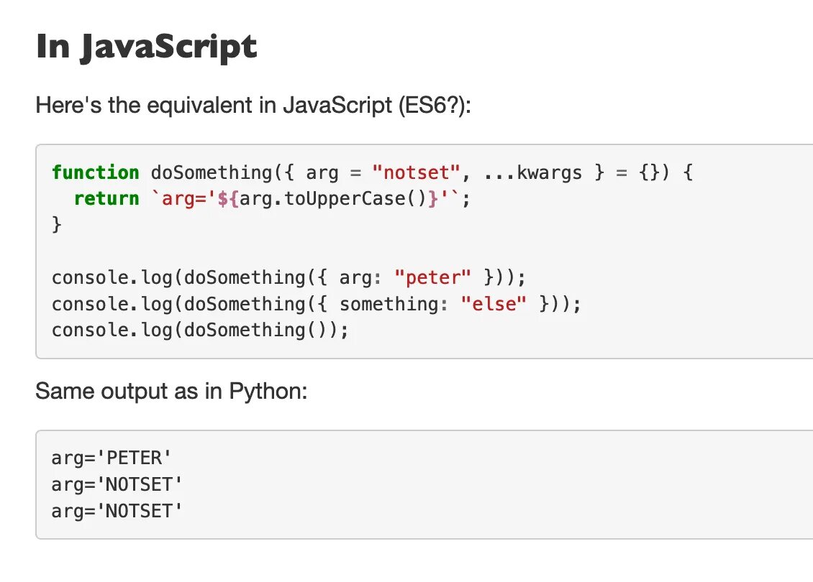
Task: Click the '...kwargs' rest parameter
Action: pos(532,173)
